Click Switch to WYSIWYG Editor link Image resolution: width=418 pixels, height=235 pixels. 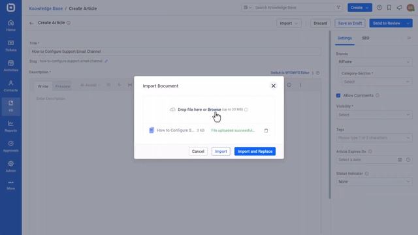[290, 72]
